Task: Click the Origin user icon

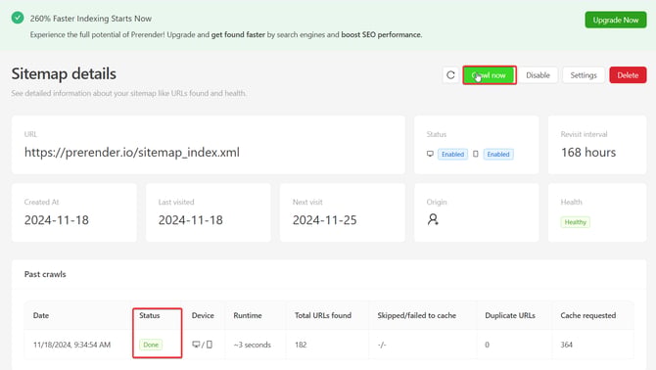Action: pyautogui.click(x=433, y=219)
